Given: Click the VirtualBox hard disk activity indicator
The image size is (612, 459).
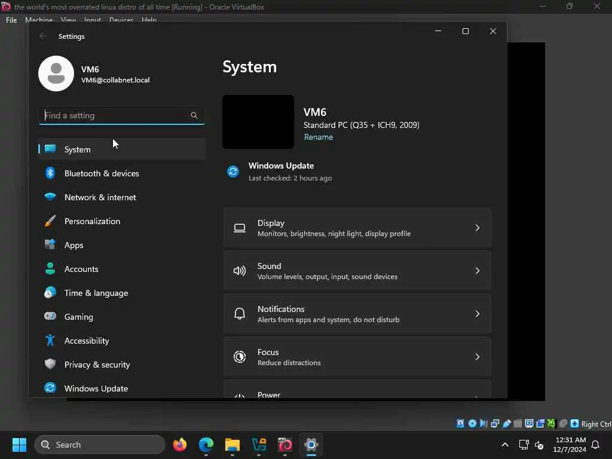Looking at the screenshot, I should [x=461, y=424].
